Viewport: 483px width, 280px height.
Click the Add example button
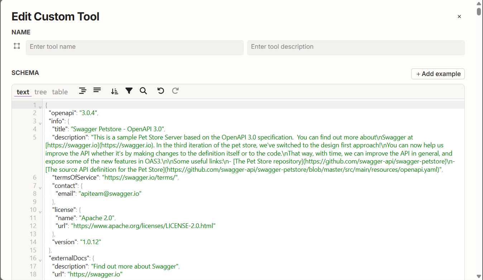pos(438,74)
